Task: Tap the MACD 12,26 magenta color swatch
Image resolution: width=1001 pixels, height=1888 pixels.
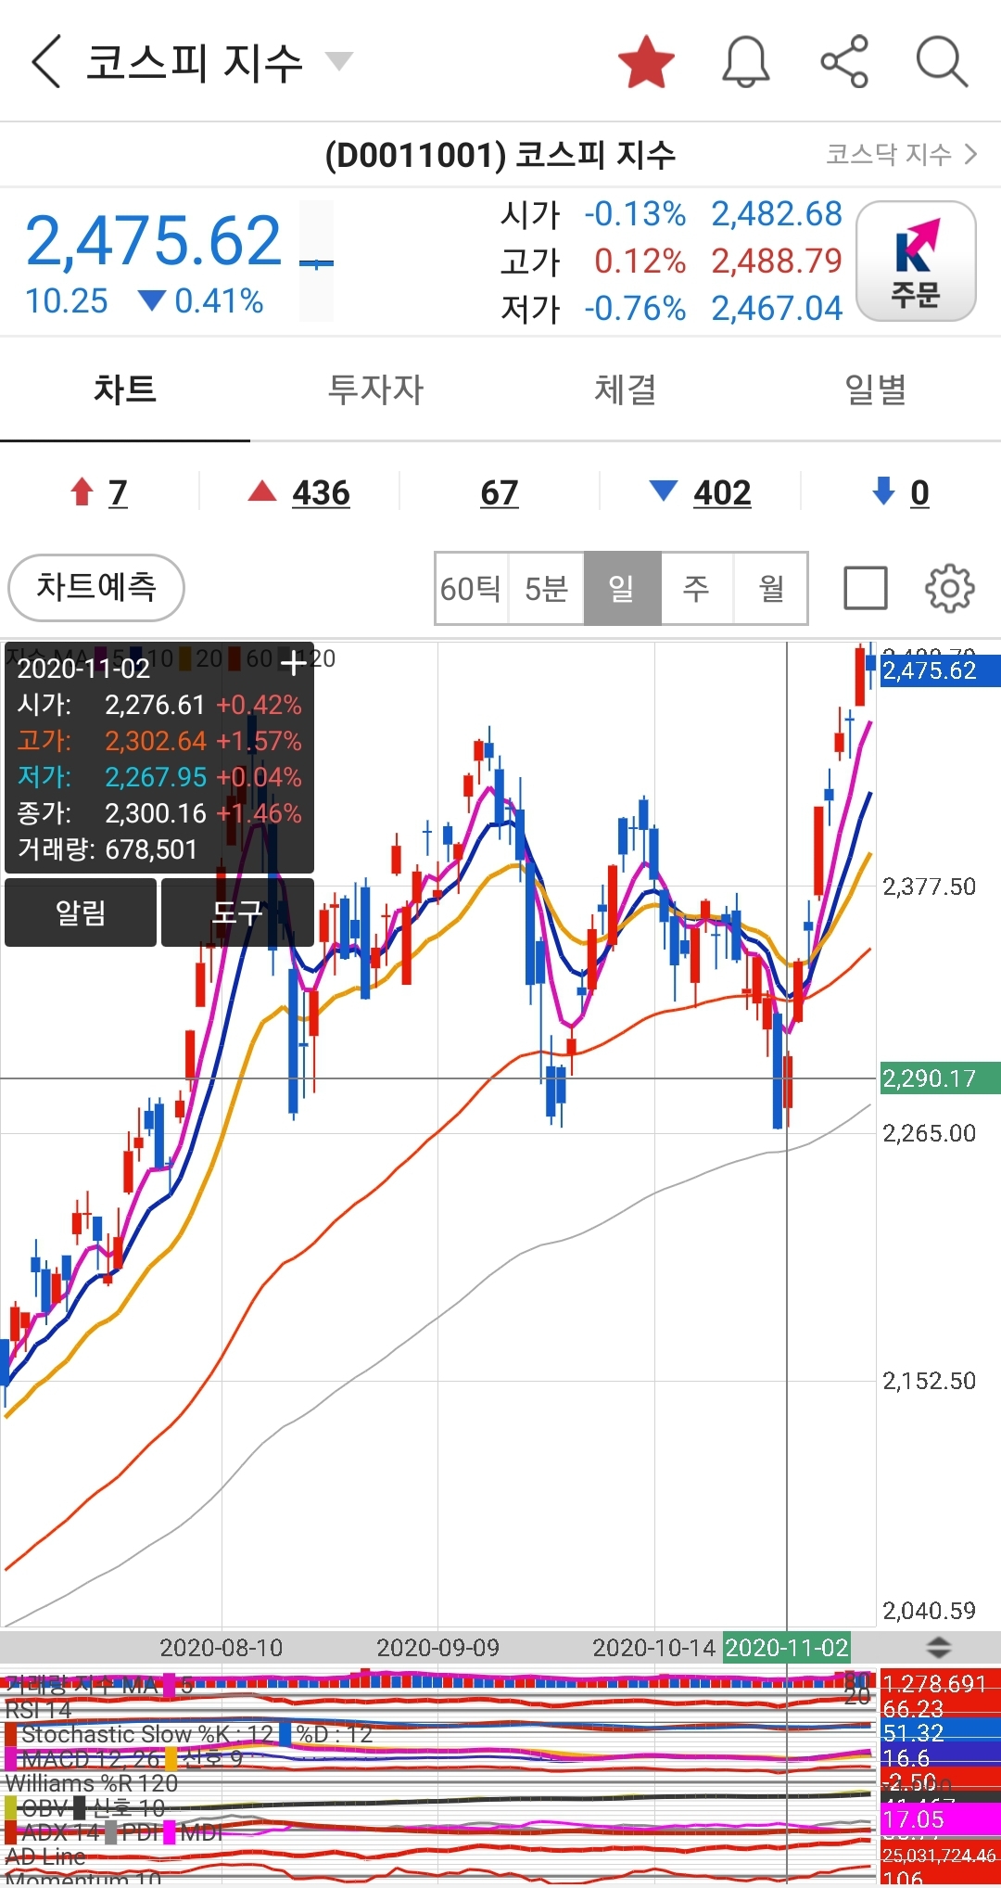Action: [x=12, y=1758]
